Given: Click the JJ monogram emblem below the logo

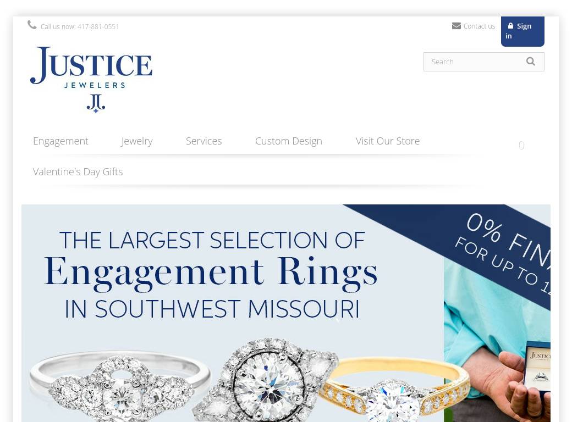Looking at the screenshot, I should pyautogui.click(x=96, y=103).
